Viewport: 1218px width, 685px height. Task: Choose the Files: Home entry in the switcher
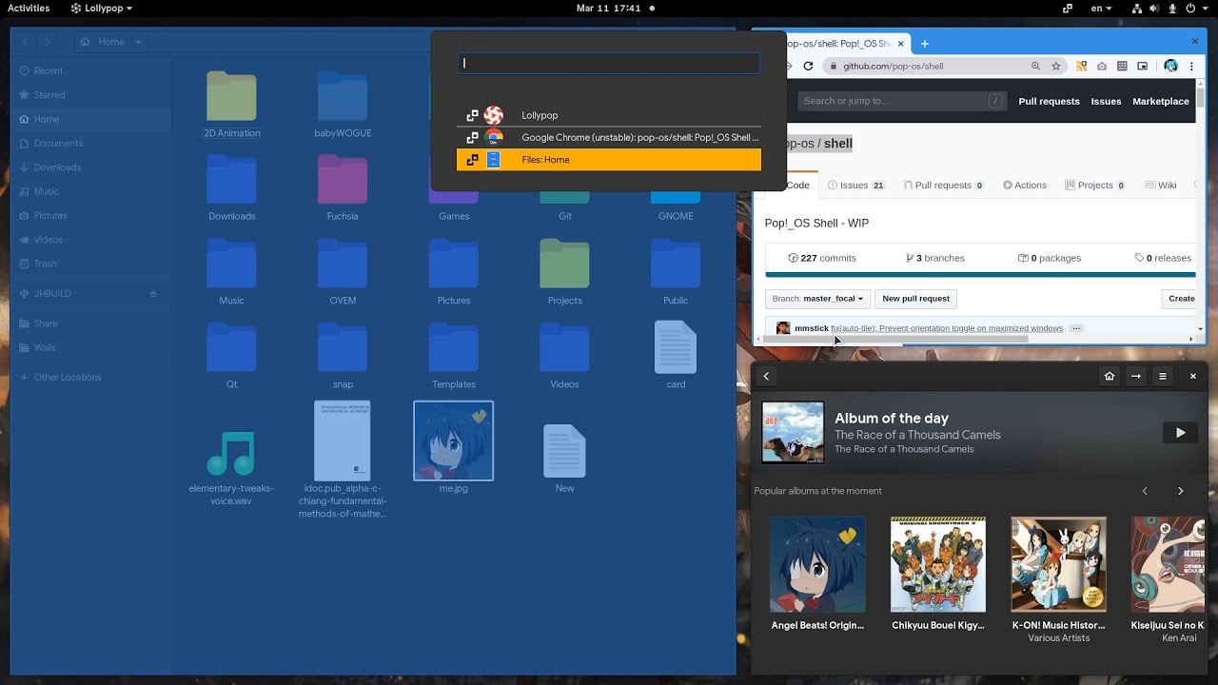click(x=609, y=160)
